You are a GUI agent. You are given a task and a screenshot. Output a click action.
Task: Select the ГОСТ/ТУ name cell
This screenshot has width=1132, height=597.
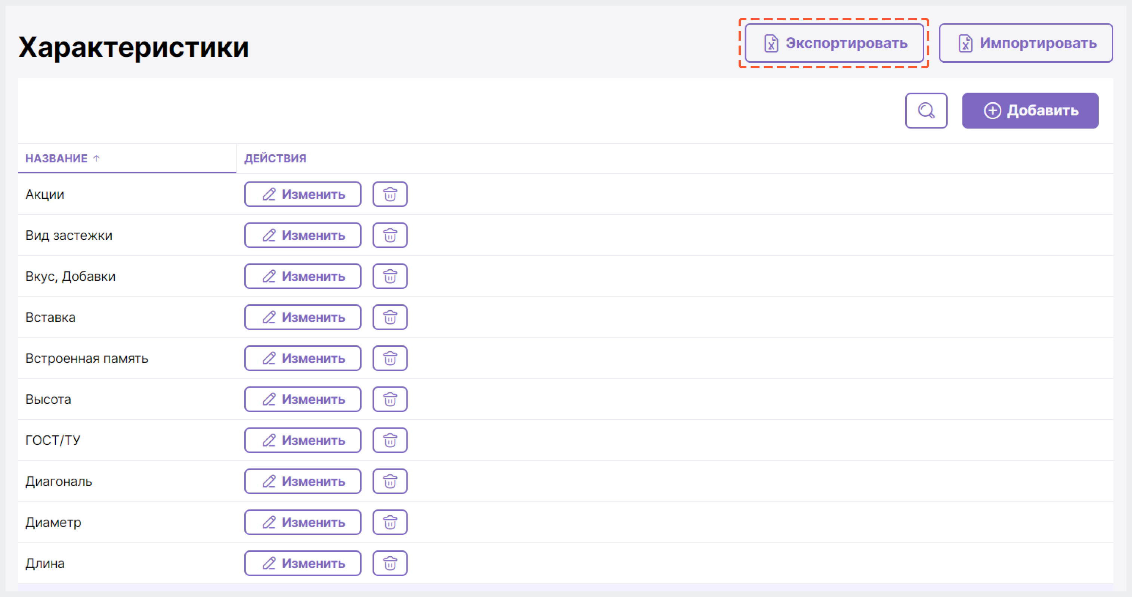127,440
